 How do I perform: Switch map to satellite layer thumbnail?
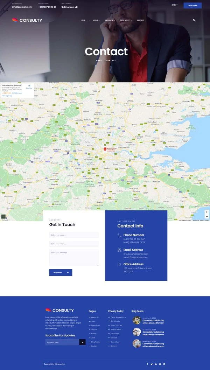point(3,217)
